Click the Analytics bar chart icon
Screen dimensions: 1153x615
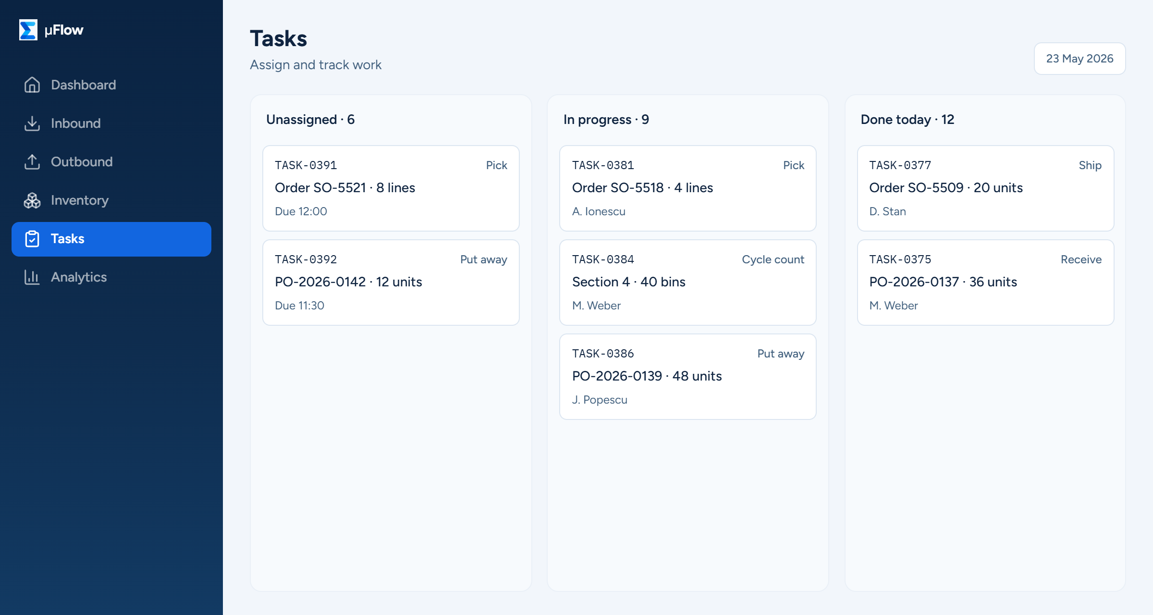pos(32,277)
